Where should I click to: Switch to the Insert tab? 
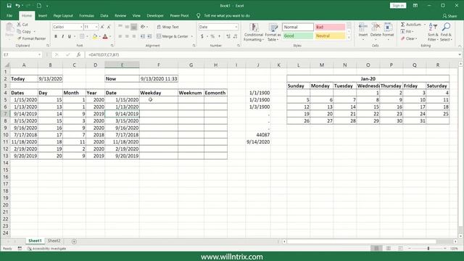pyautogui.click(x=43, y=16)
